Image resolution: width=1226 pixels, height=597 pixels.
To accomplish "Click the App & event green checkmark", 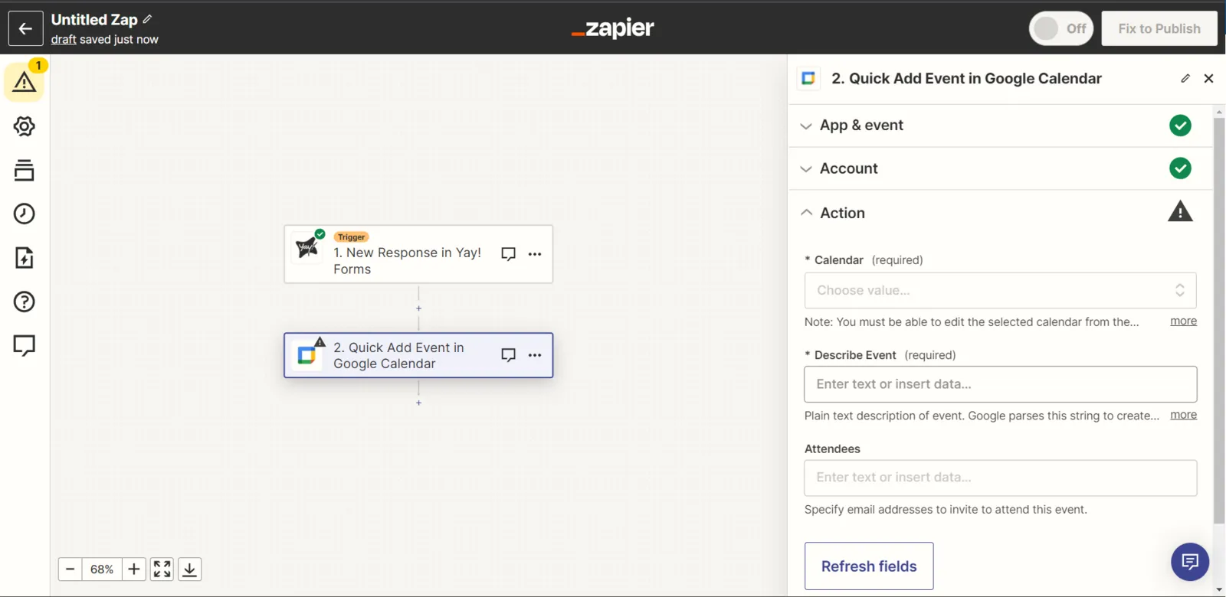I will tap(1180, 126).
